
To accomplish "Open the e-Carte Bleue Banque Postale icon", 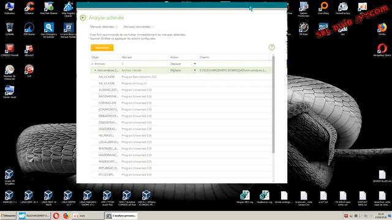I will [x=68, y=30].
